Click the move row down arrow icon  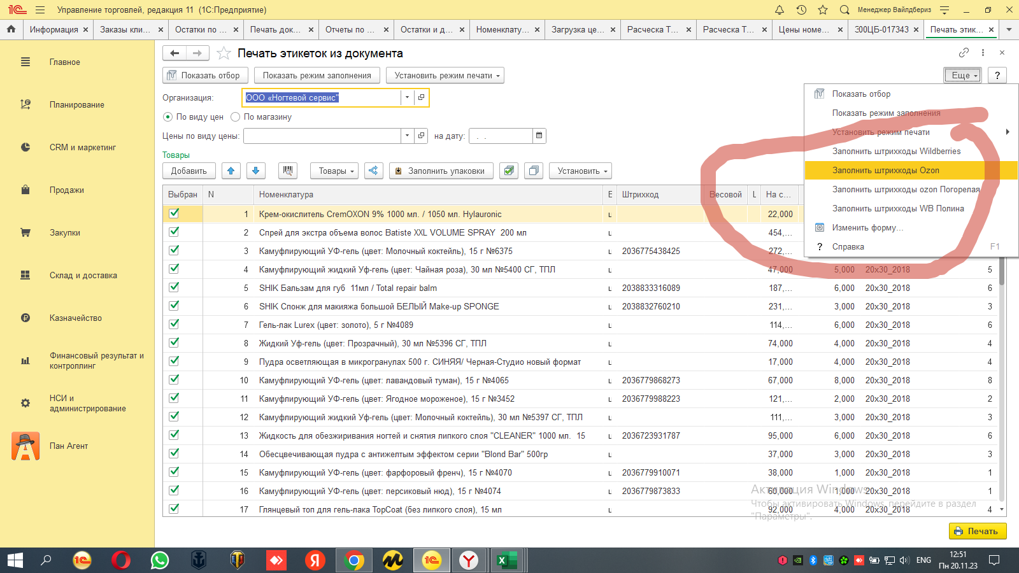(x=255, y=171)
